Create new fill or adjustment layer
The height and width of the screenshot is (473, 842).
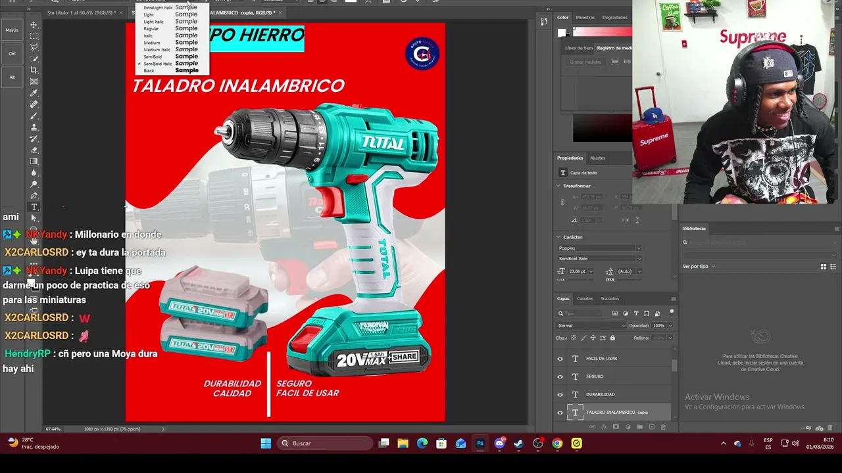pos(628,427)
